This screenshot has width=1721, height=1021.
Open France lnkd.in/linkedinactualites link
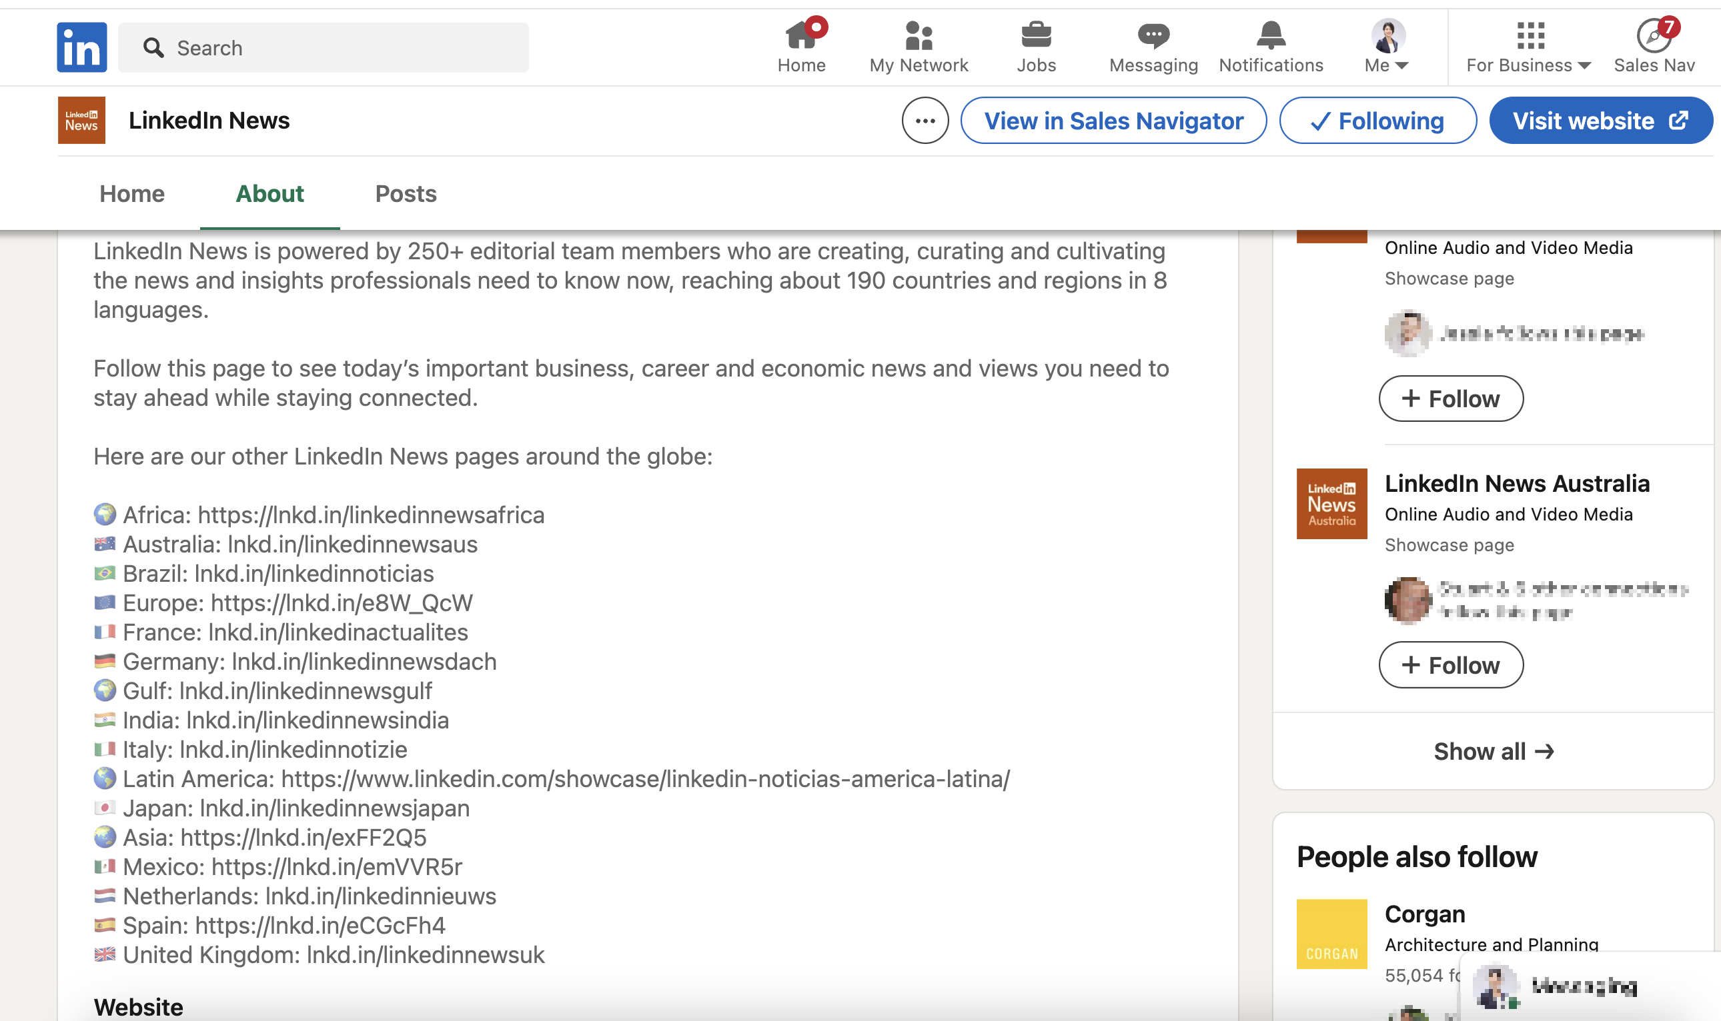pyautogui.click(x=338, y=632)
